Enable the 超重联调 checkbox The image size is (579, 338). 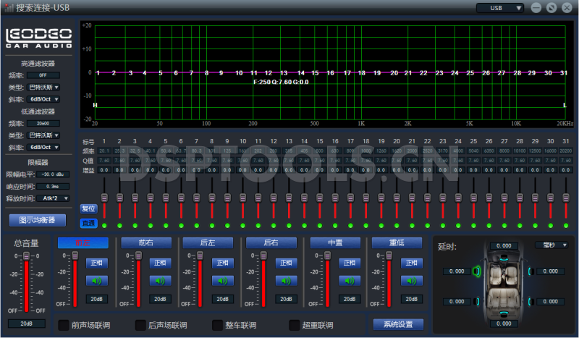[295, 325]
